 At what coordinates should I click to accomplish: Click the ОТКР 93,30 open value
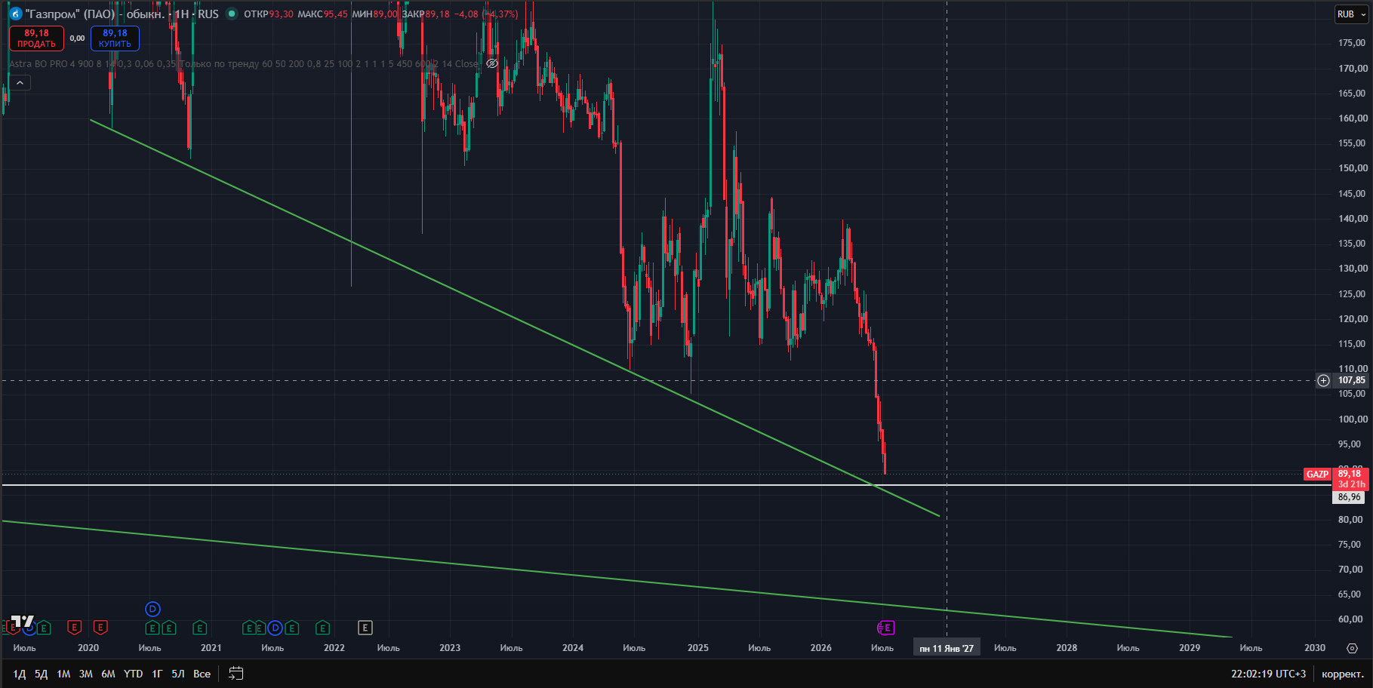pyautogui.click(x=269, y=14)
